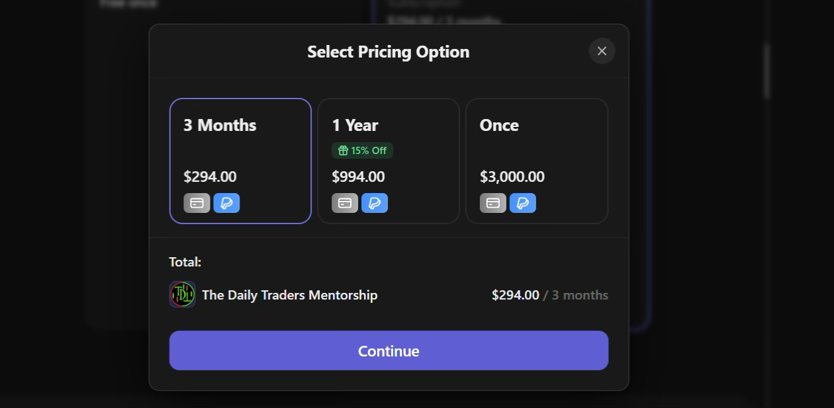Click the credit card icon under 3 Months
The width and height of the screenshot is (834, 408).
point(197,203)
